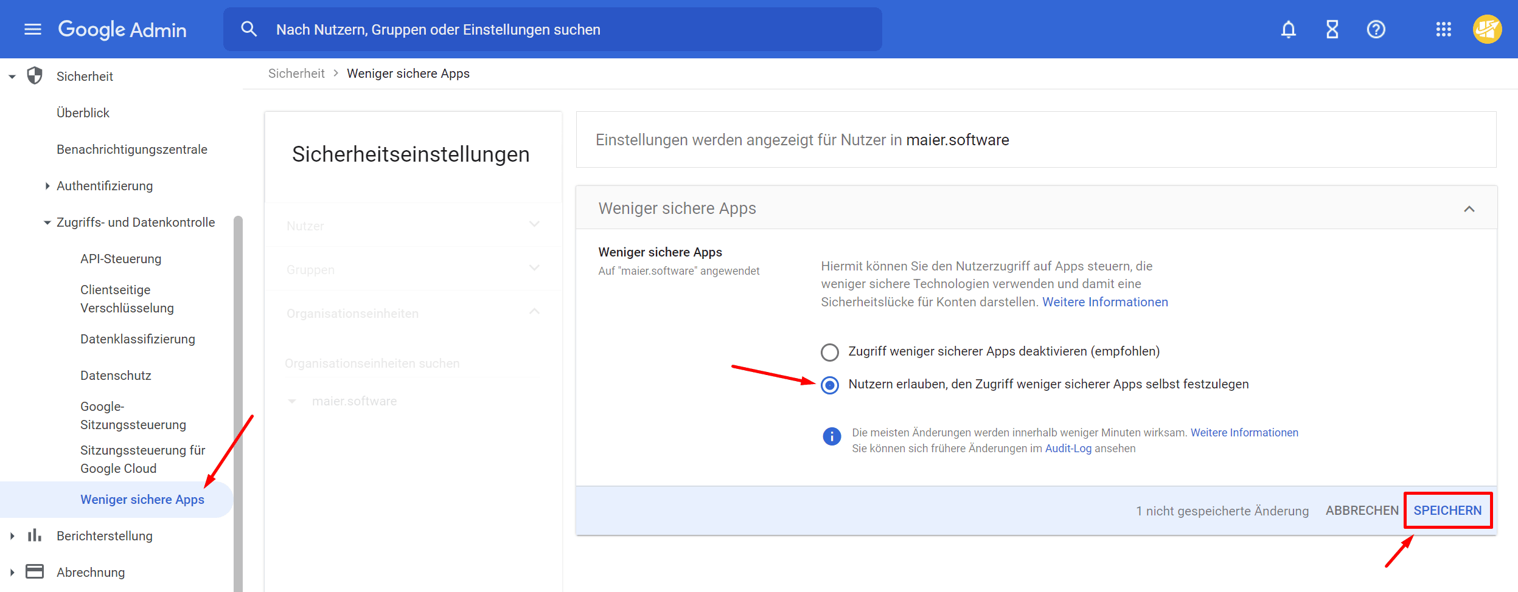Image resolution: width=1518 pixels, height=592 pixels.
Task: Open the account profile avatar
Action: (x=1486, y=29)
